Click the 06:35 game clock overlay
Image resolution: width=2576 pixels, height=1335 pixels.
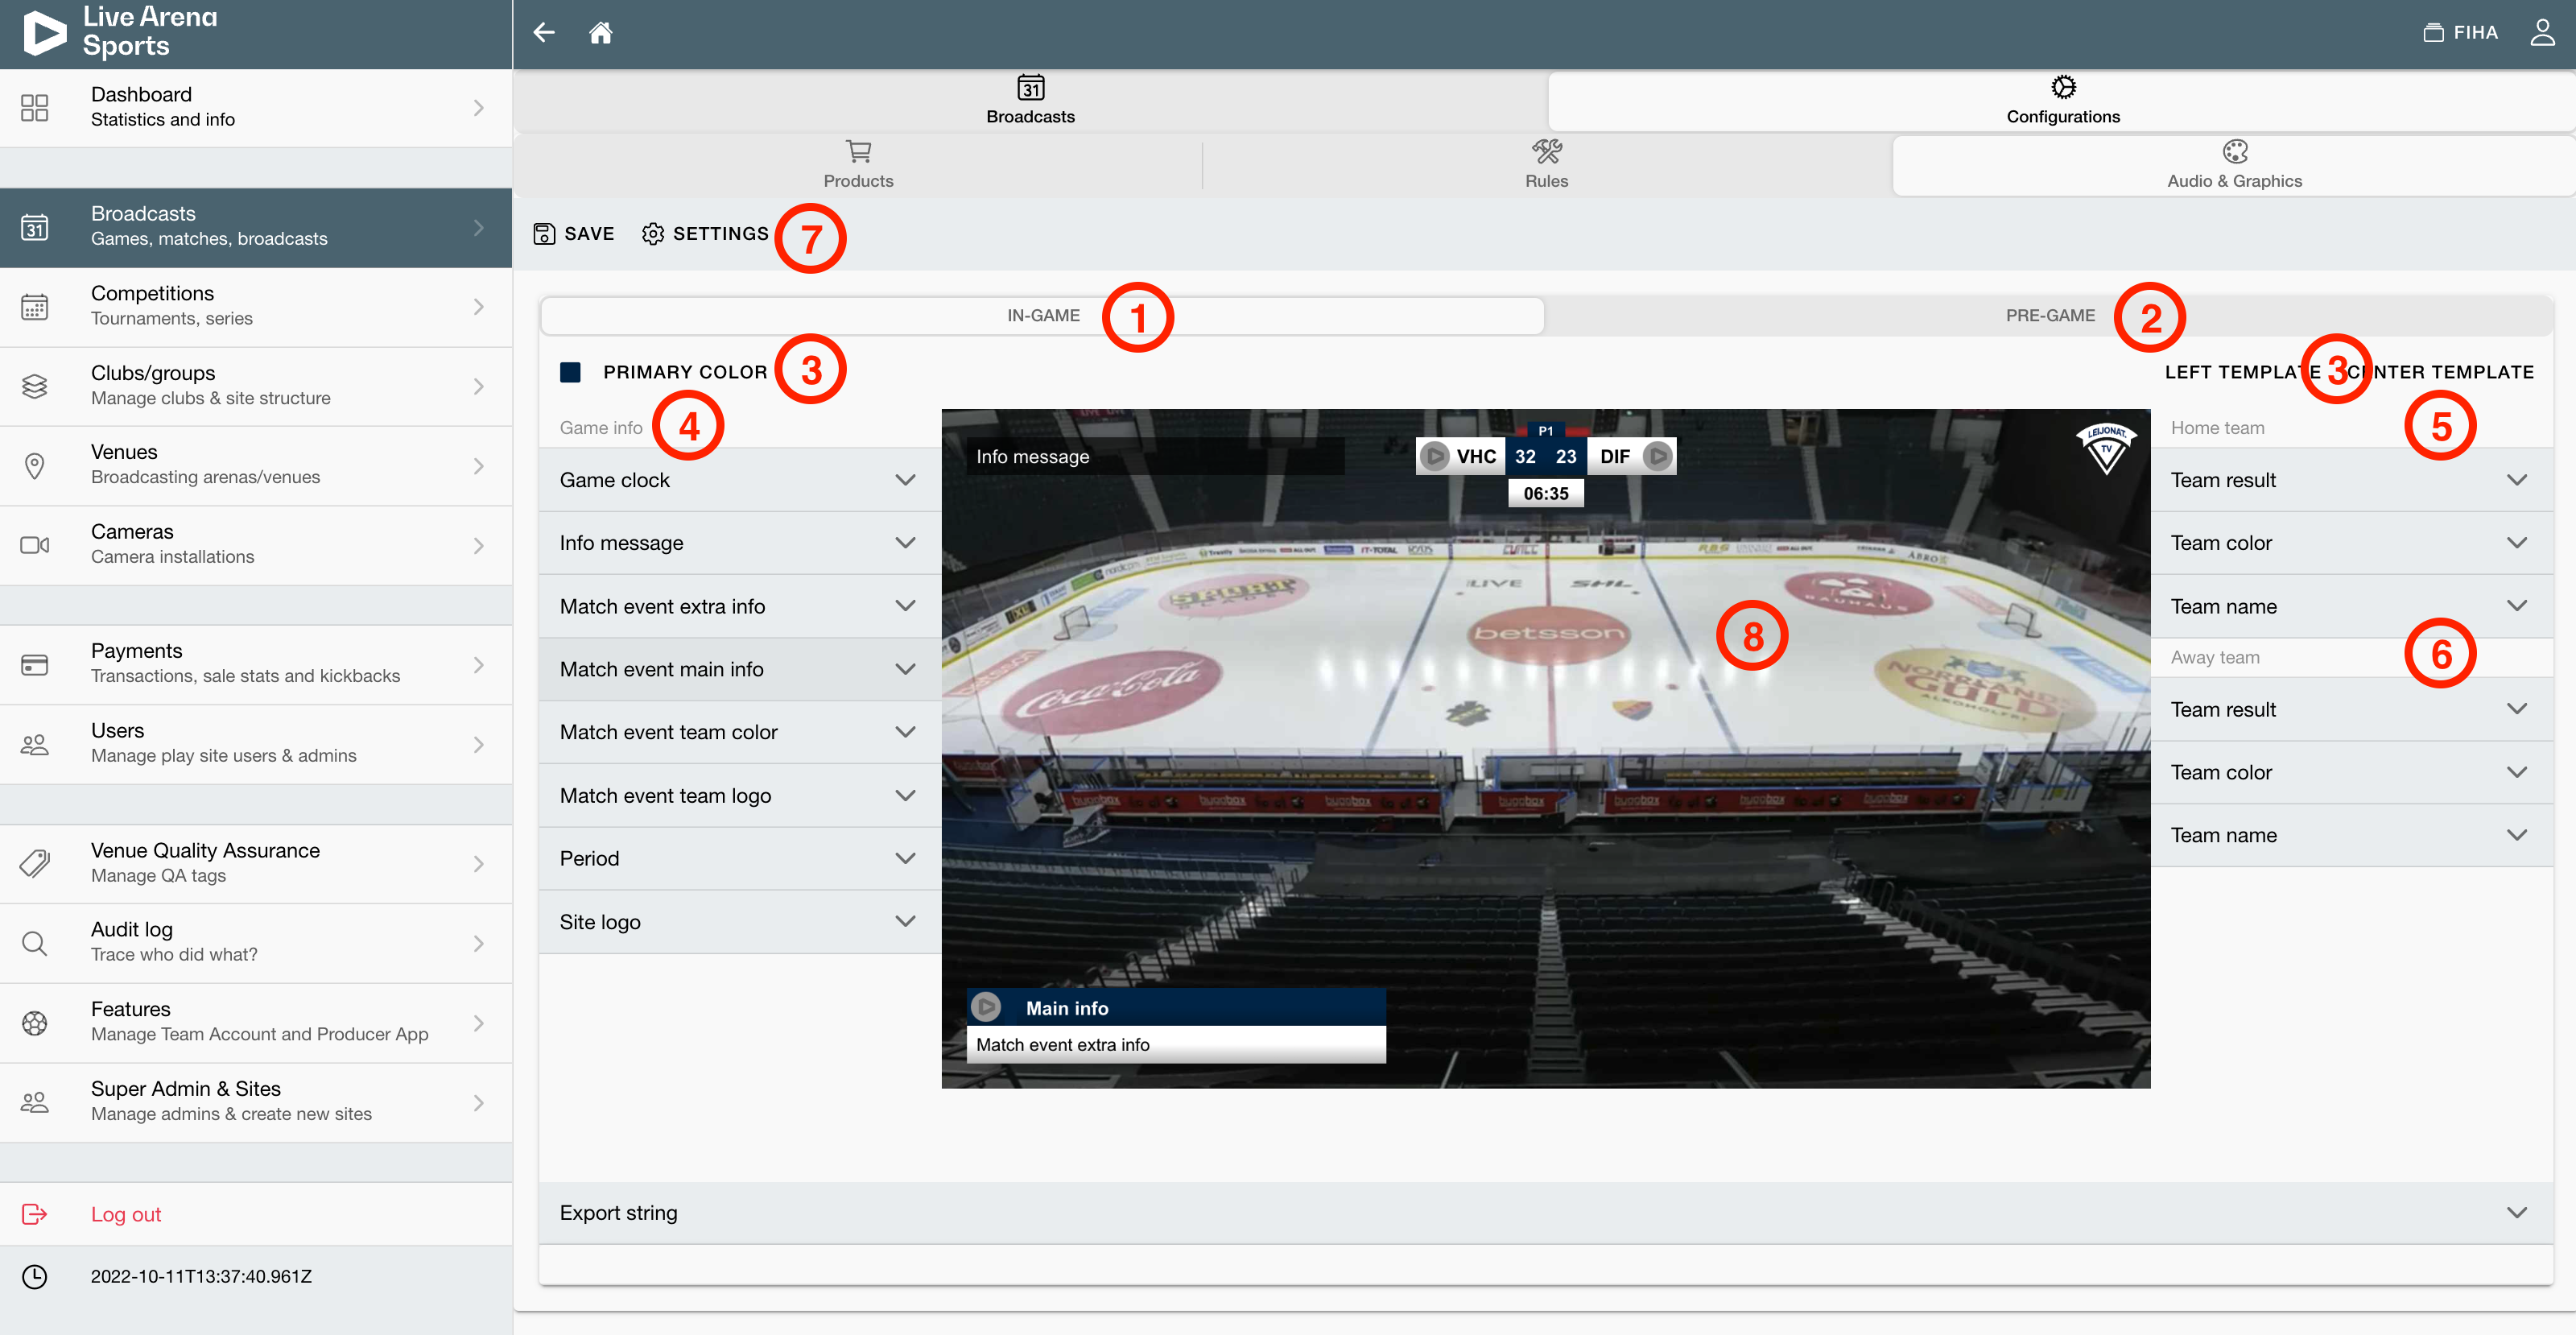[1546, 493]
